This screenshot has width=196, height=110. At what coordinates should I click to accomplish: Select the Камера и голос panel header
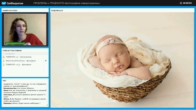[10, 11]
